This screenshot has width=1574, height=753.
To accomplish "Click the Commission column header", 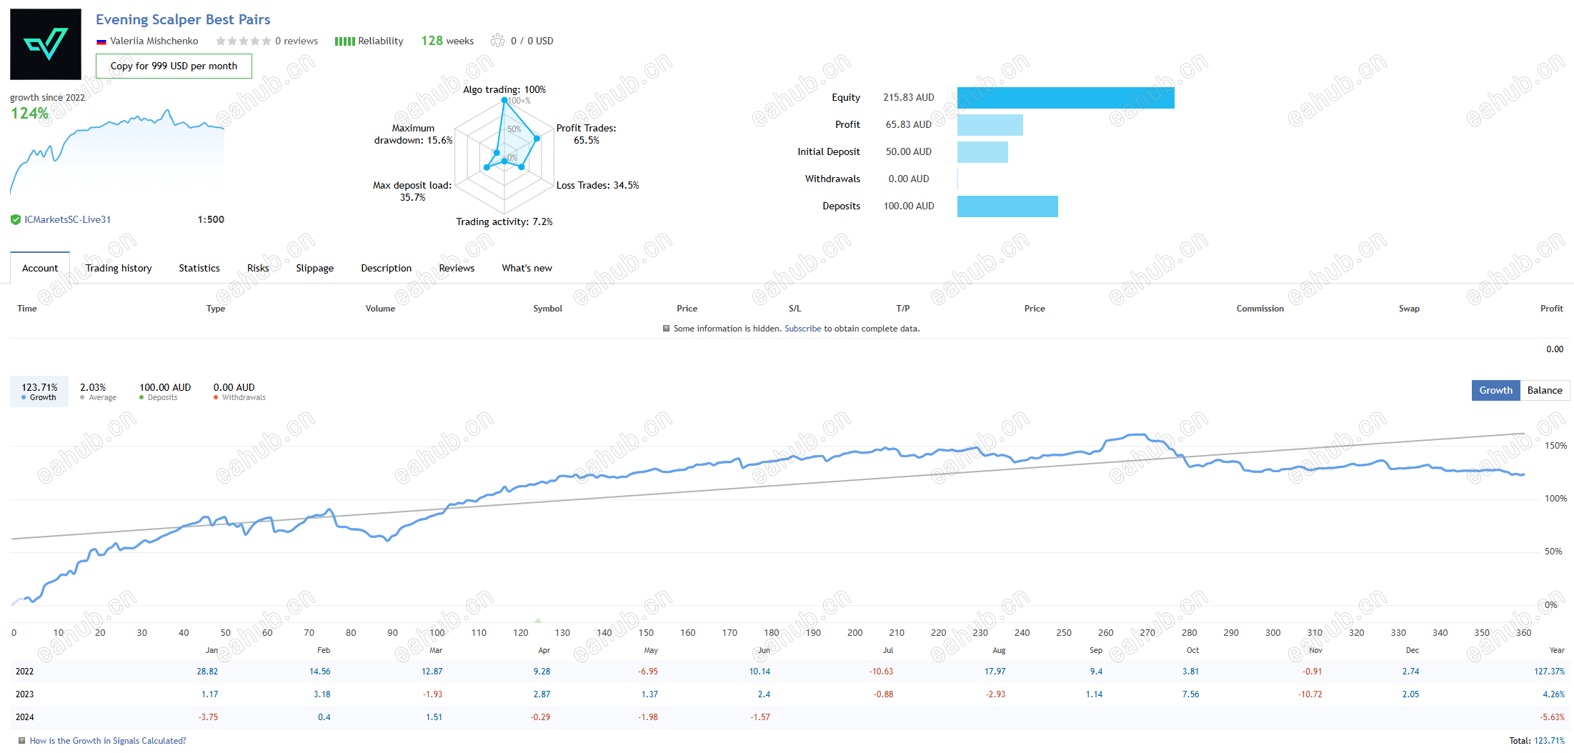I will click(x=1260, y=309).
